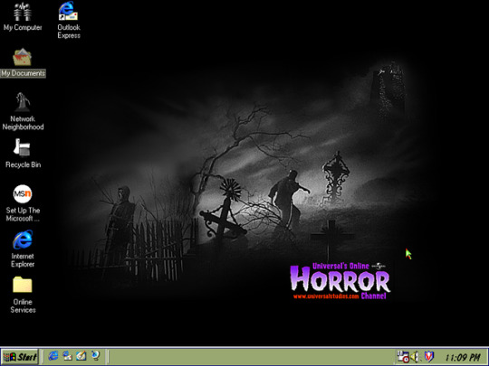
Task: Click the View Channels Quick Launch icon
Action: pos(95,356)
